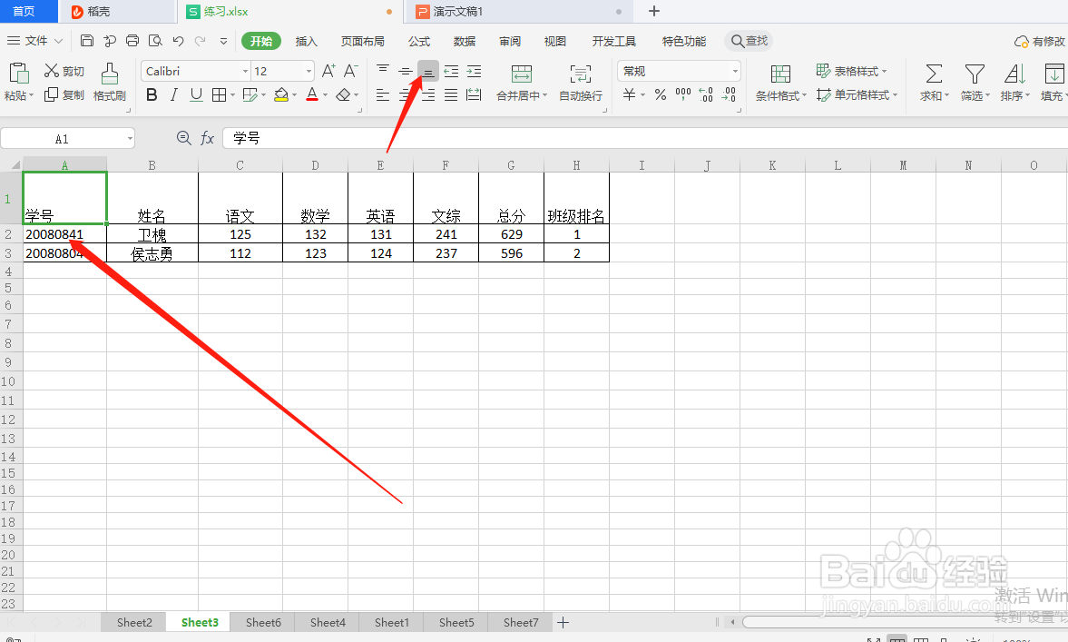Viewport: 1068px width, 642px height.
Task: Click Merge and Center (合并居中) icon
Action: 521,74
